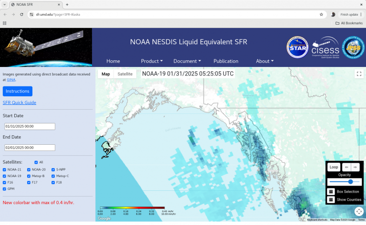Uncheck Metop-C satellite
Screen dimensions: 366x225
(53, 176)
